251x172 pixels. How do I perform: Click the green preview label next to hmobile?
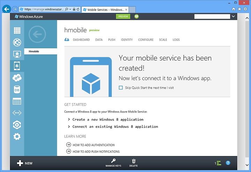point(94,30)
